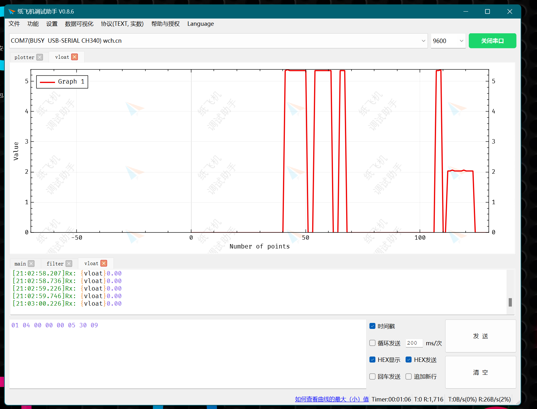Click the T:0B/s(0%) R:26B/s(2%) rate text
Screen dimensions: 537x409
click(479, 399)
